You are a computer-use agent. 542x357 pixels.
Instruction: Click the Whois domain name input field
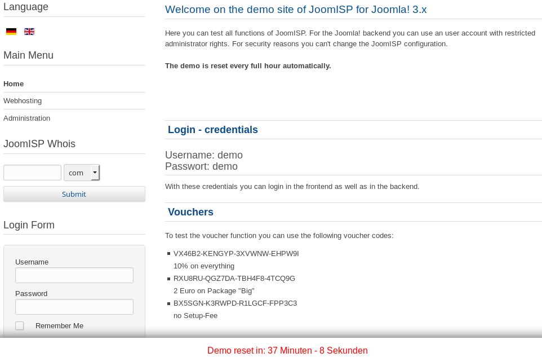(33, 173)
